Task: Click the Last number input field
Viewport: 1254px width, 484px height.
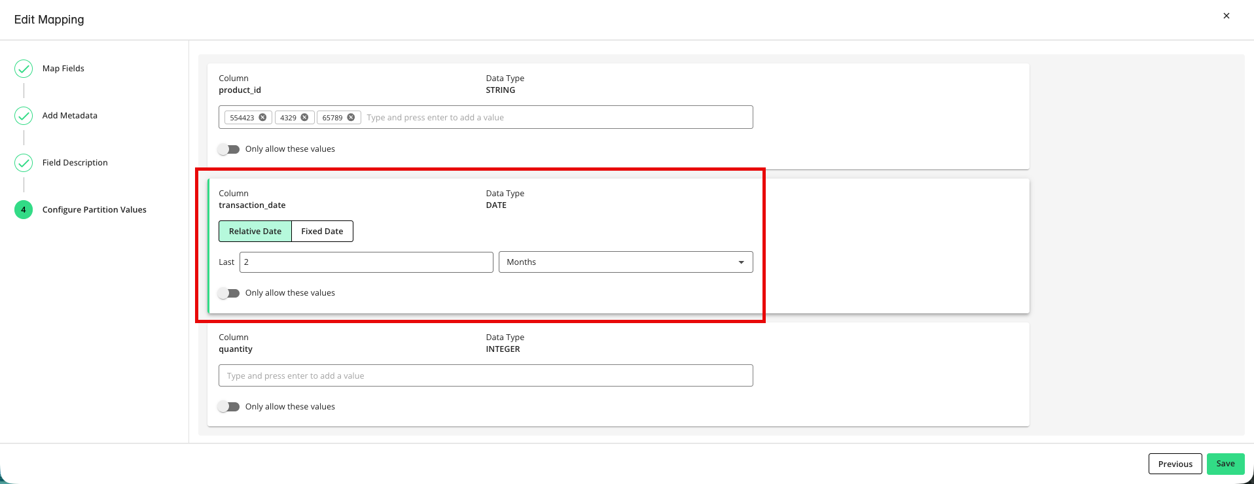Action: click(x=367, y=262)
